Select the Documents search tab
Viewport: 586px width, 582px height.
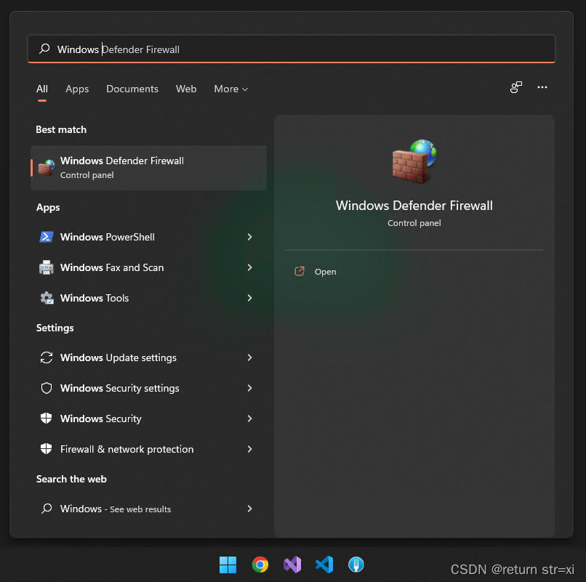pos(132,89)
